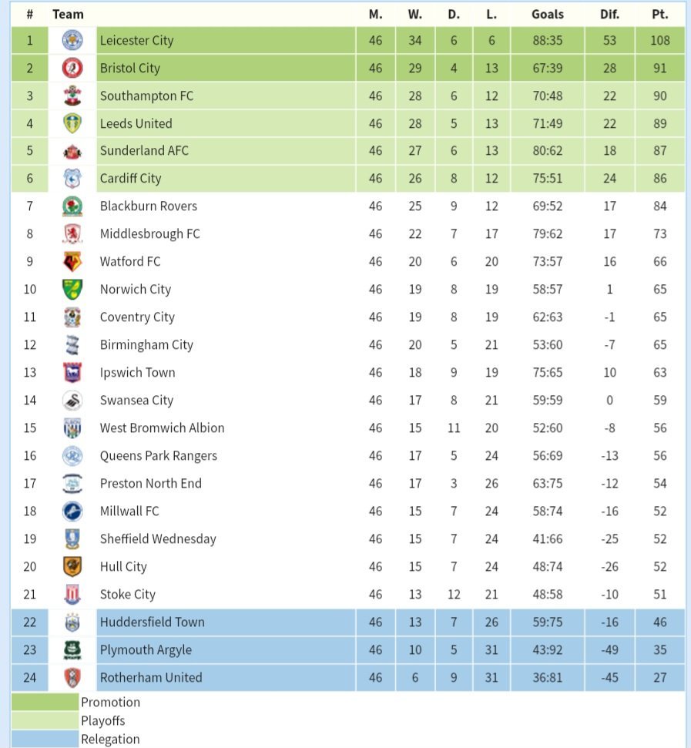
Task: Click the Bristol City club crest
Action: [x=72, y=68]
